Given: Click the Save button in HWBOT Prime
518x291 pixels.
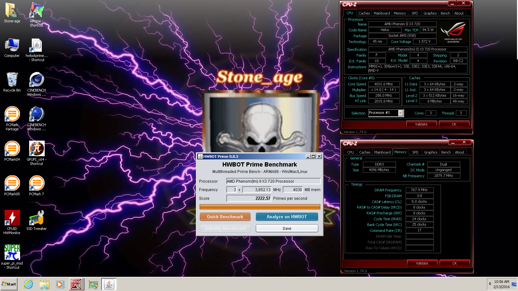Looking at the screenshot, I should point(287,228).
